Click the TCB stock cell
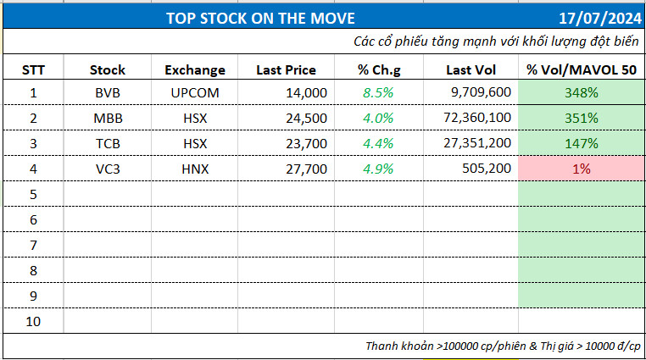This screenshot has width=646, height=360. pyautogui.click(x=107, y=144)
